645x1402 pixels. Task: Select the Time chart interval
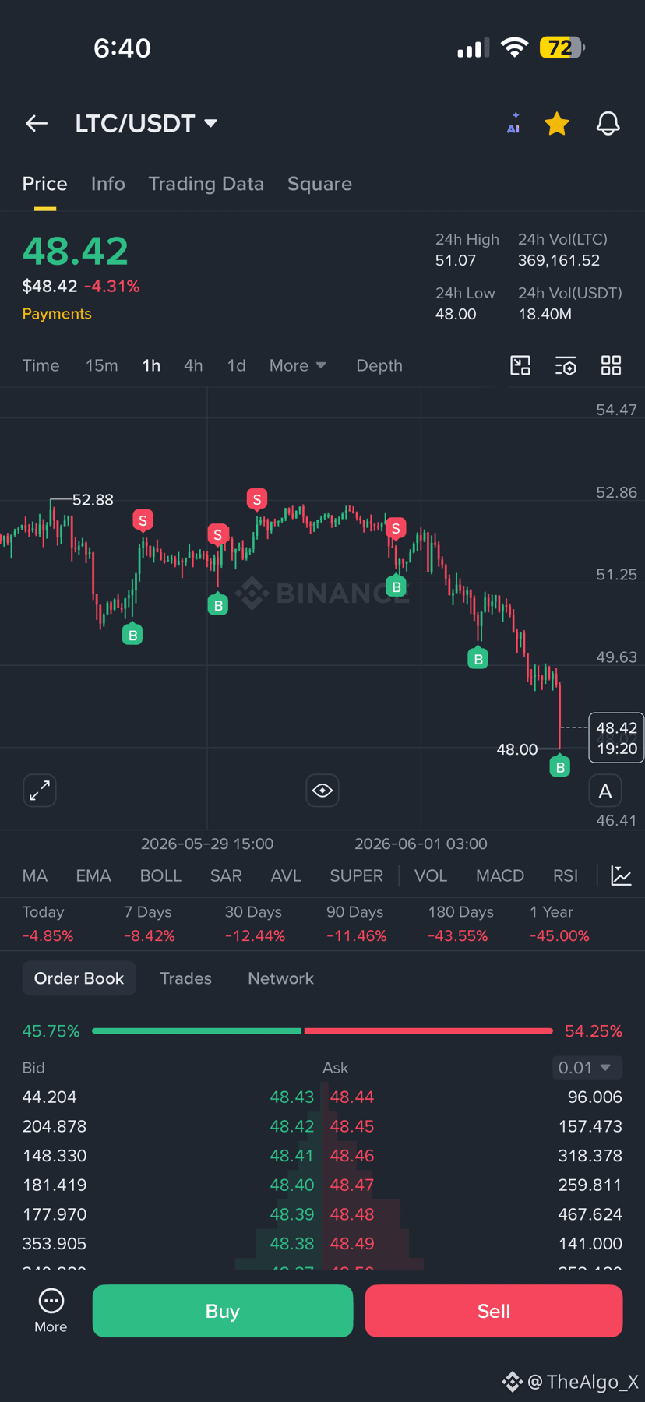click(41, 365)
